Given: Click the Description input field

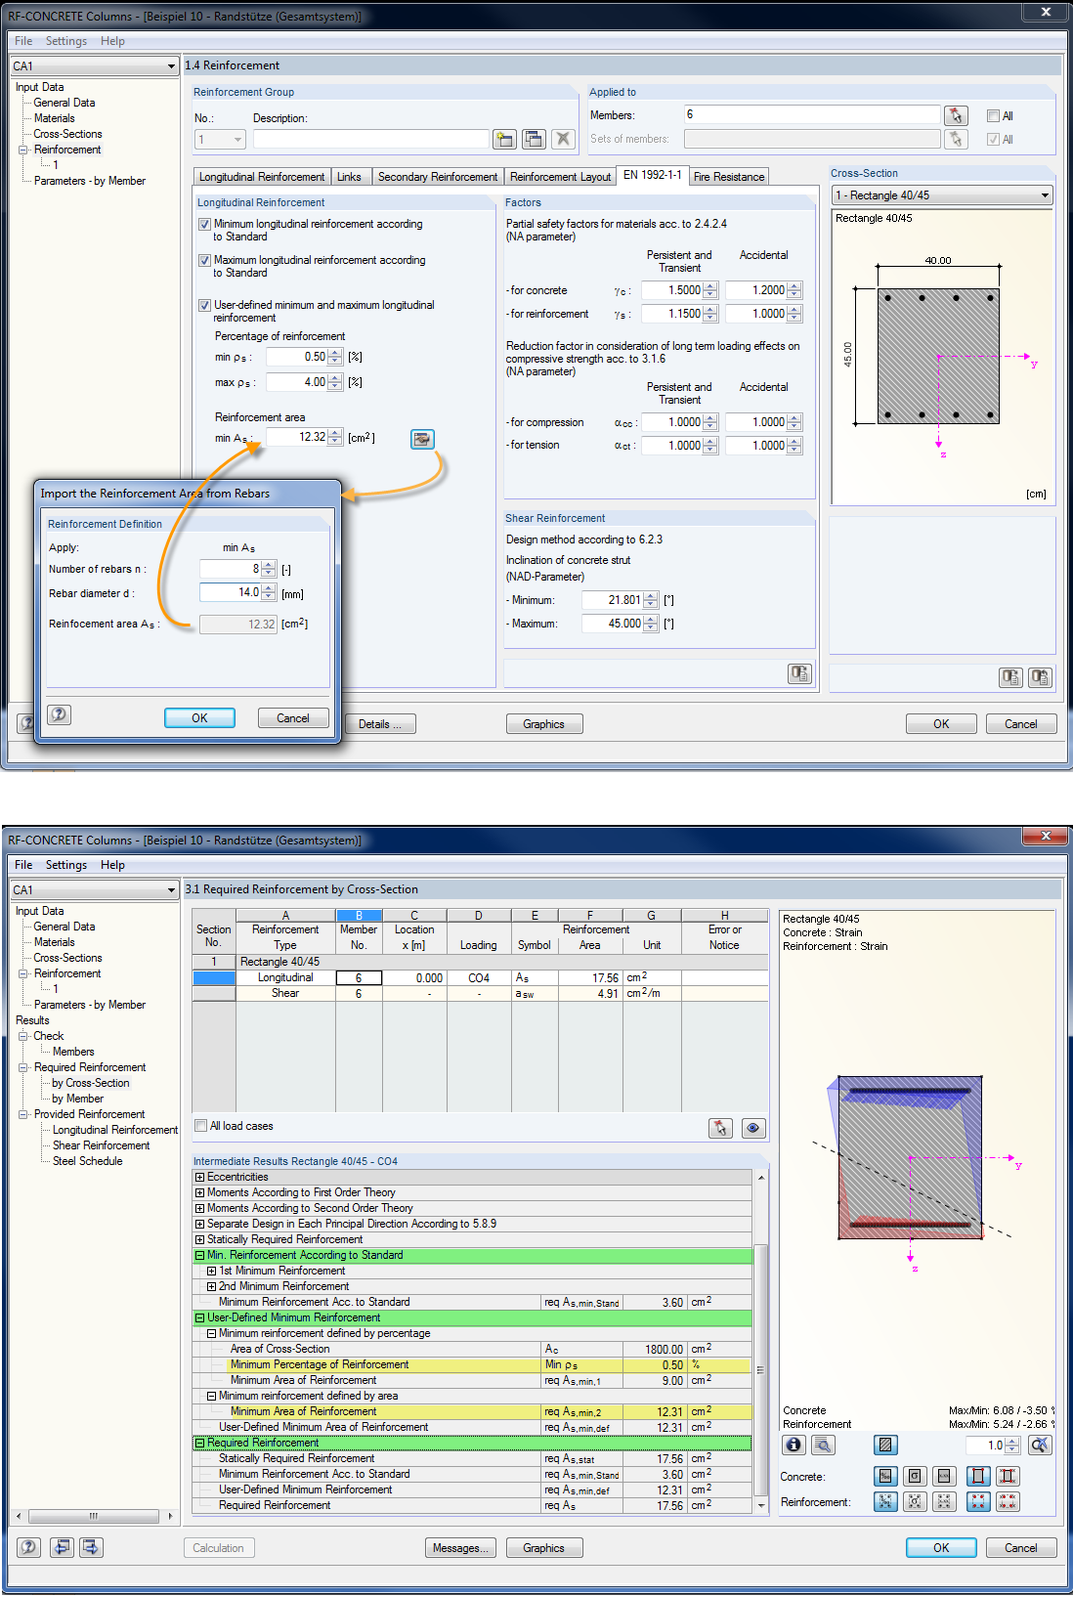Looking at the screenshot, I should tap(370, 139).
